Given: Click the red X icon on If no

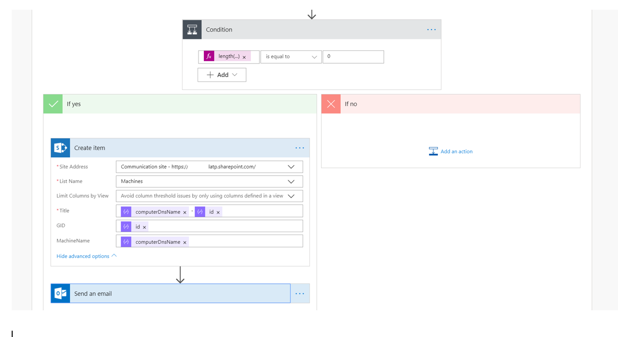Looking at the screenshot, I should pyautogui.click(x=331, y=104).
